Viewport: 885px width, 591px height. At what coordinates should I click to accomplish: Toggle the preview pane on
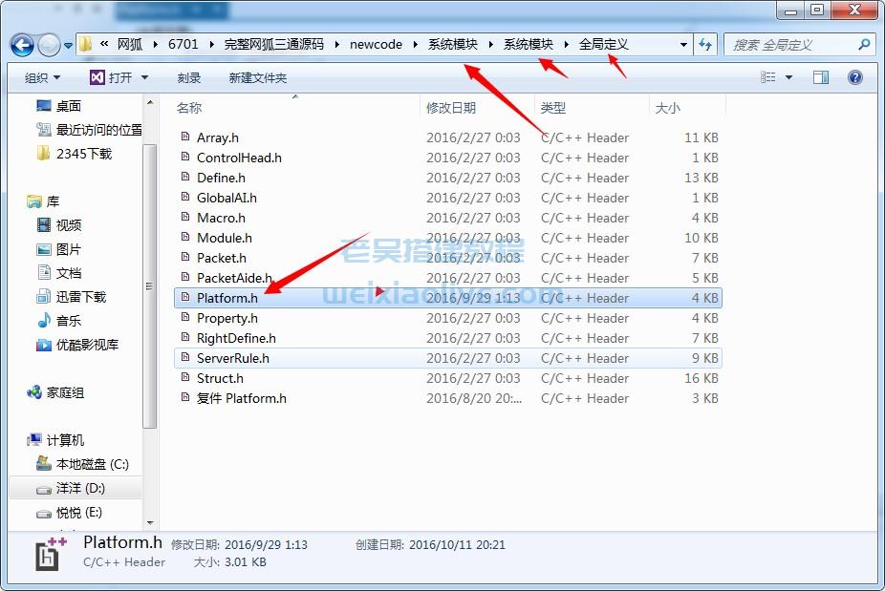click(x=821, y=76)
